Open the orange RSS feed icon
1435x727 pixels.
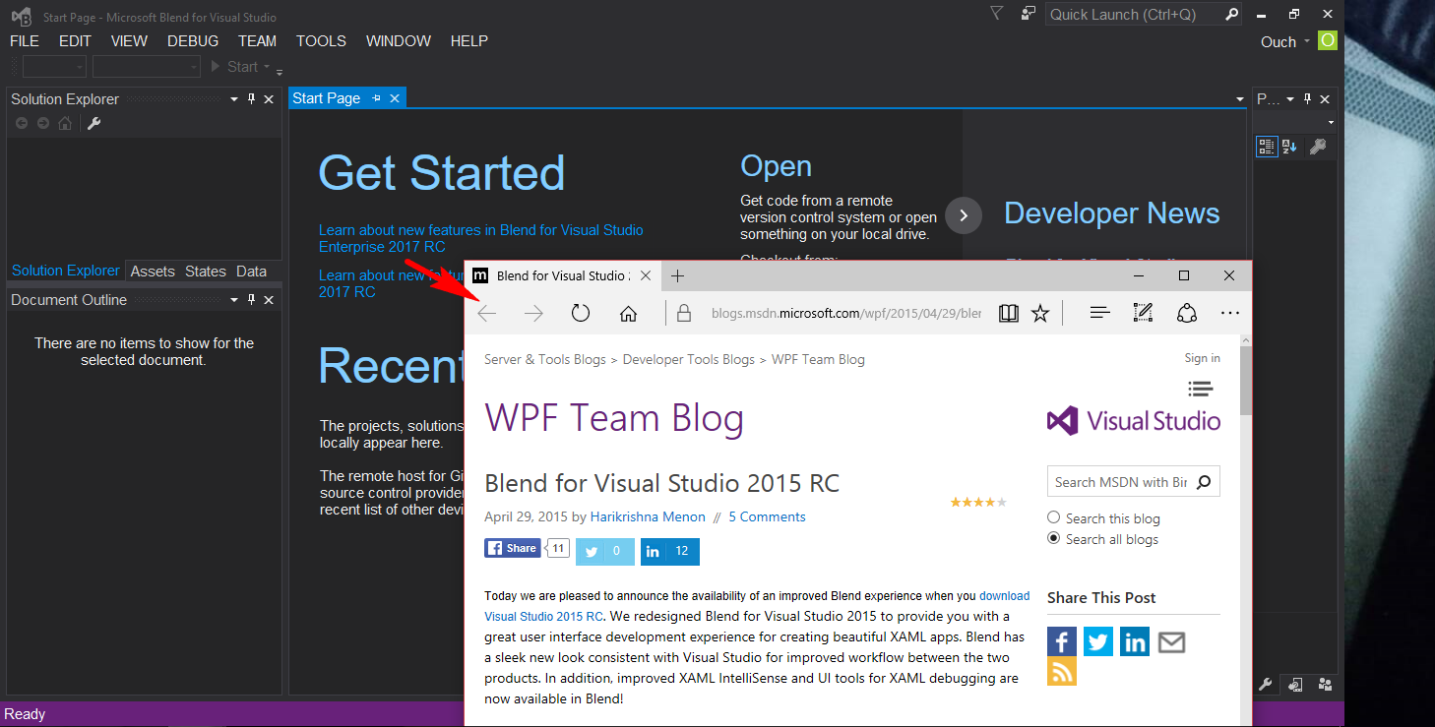(1062, 671)
